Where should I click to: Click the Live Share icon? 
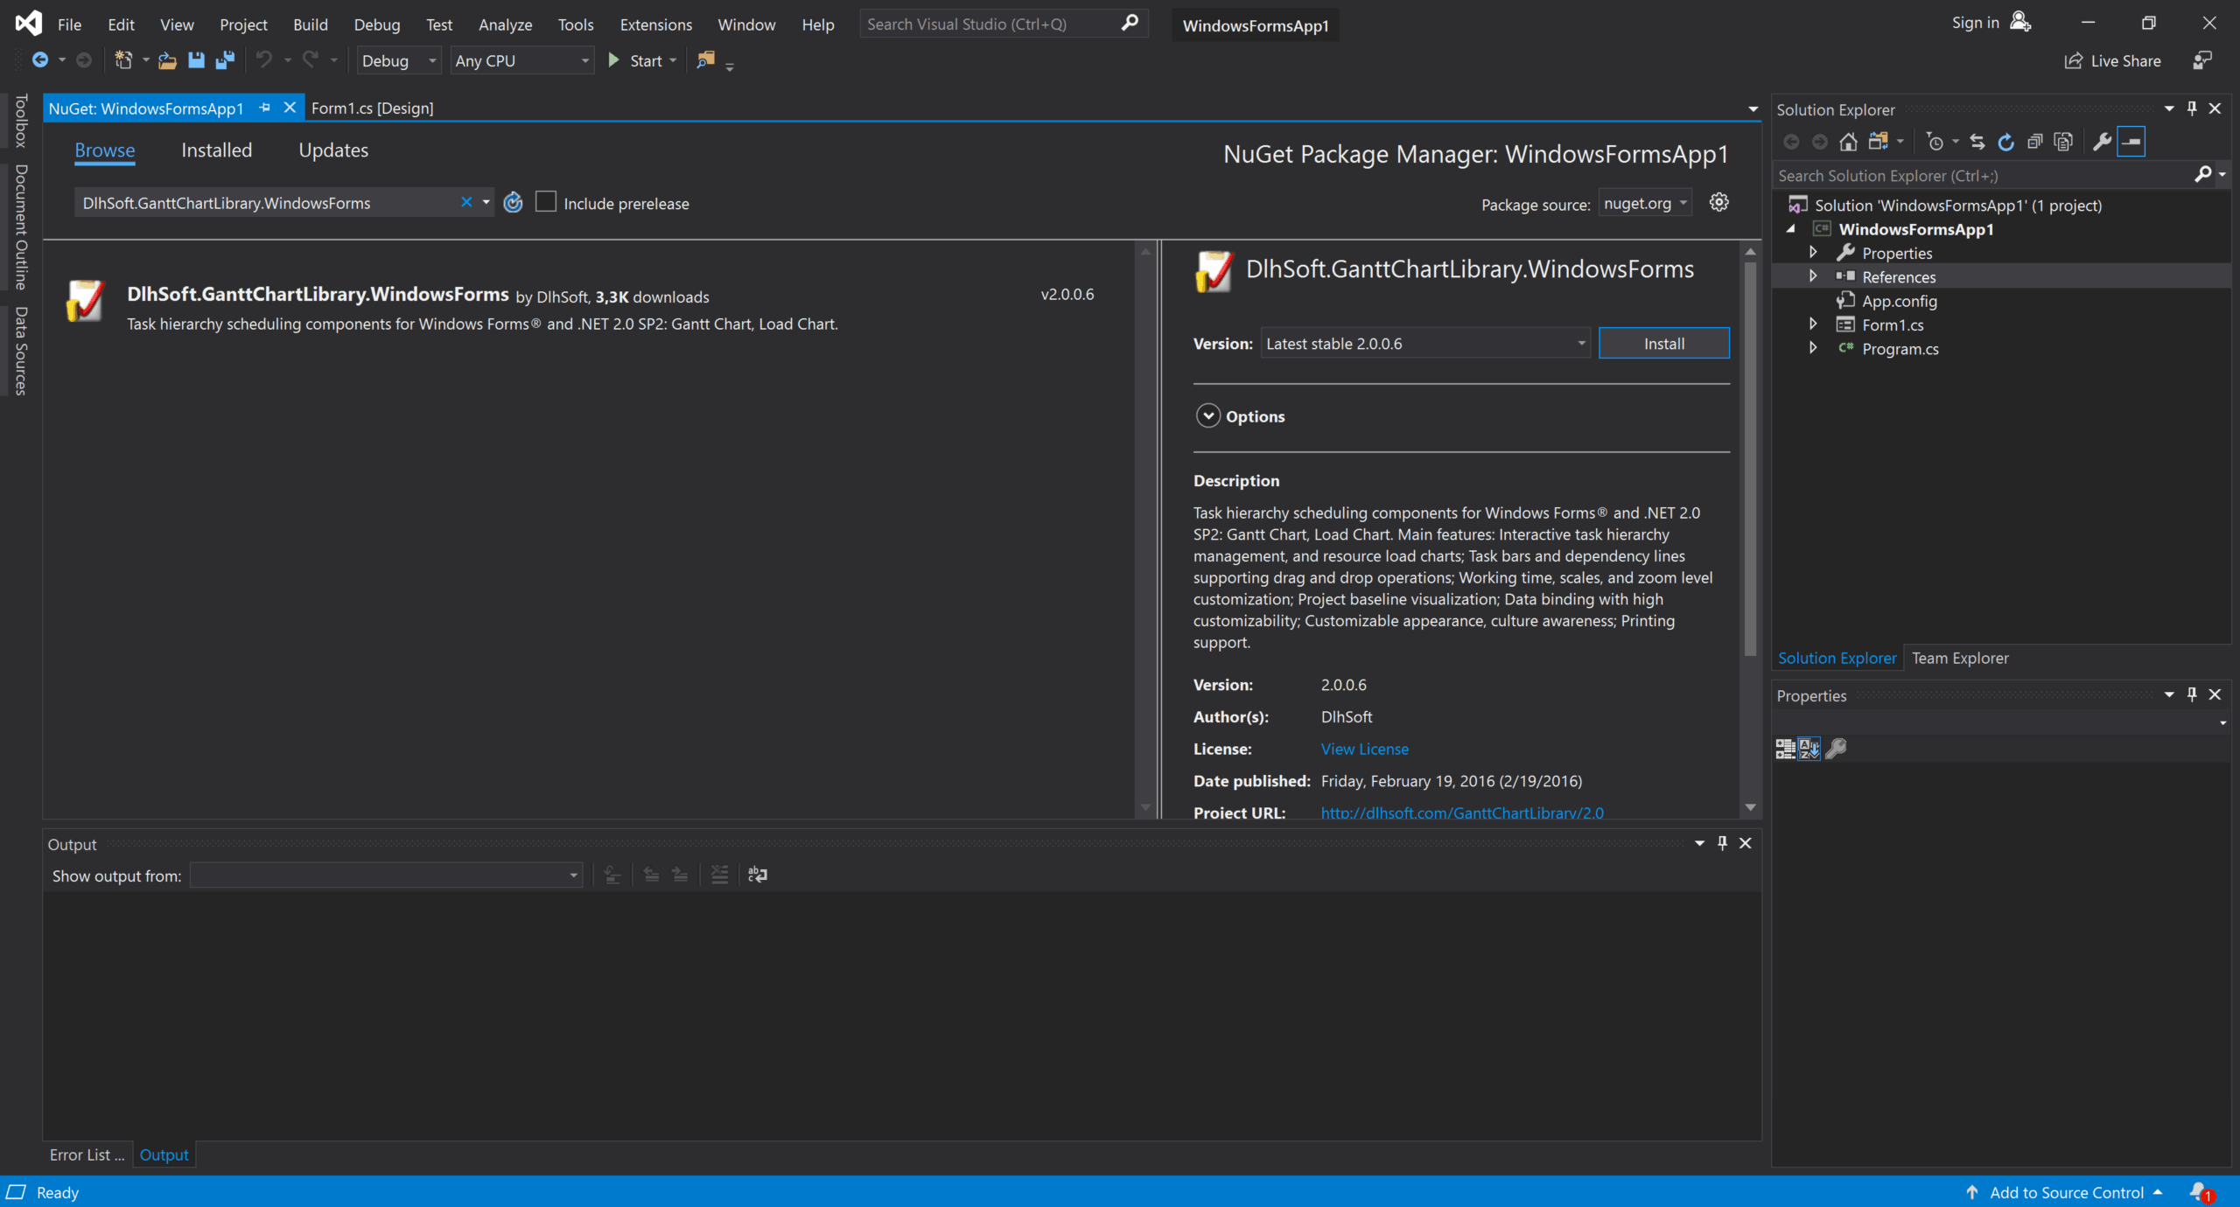coord(2073,61)
